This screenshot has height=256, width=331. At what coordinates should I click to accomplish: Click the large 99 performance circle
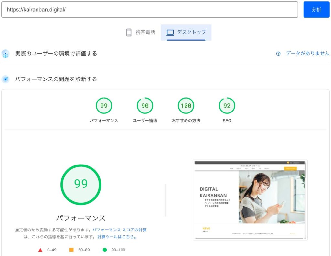tap(81, 184)
